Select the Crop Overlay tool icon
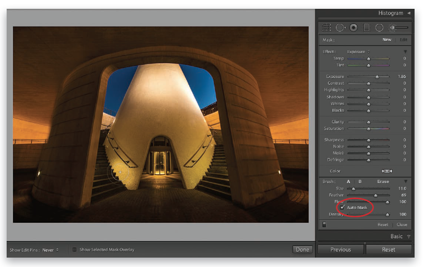The image size is (424, 267). tap(326, 27)
